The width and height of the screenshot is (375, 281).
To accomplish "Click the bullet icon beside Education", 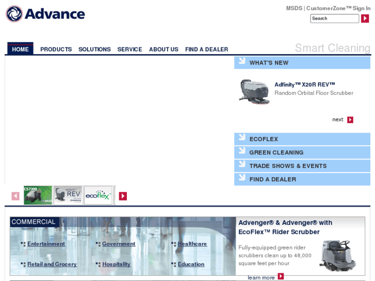I will (174, 265).
